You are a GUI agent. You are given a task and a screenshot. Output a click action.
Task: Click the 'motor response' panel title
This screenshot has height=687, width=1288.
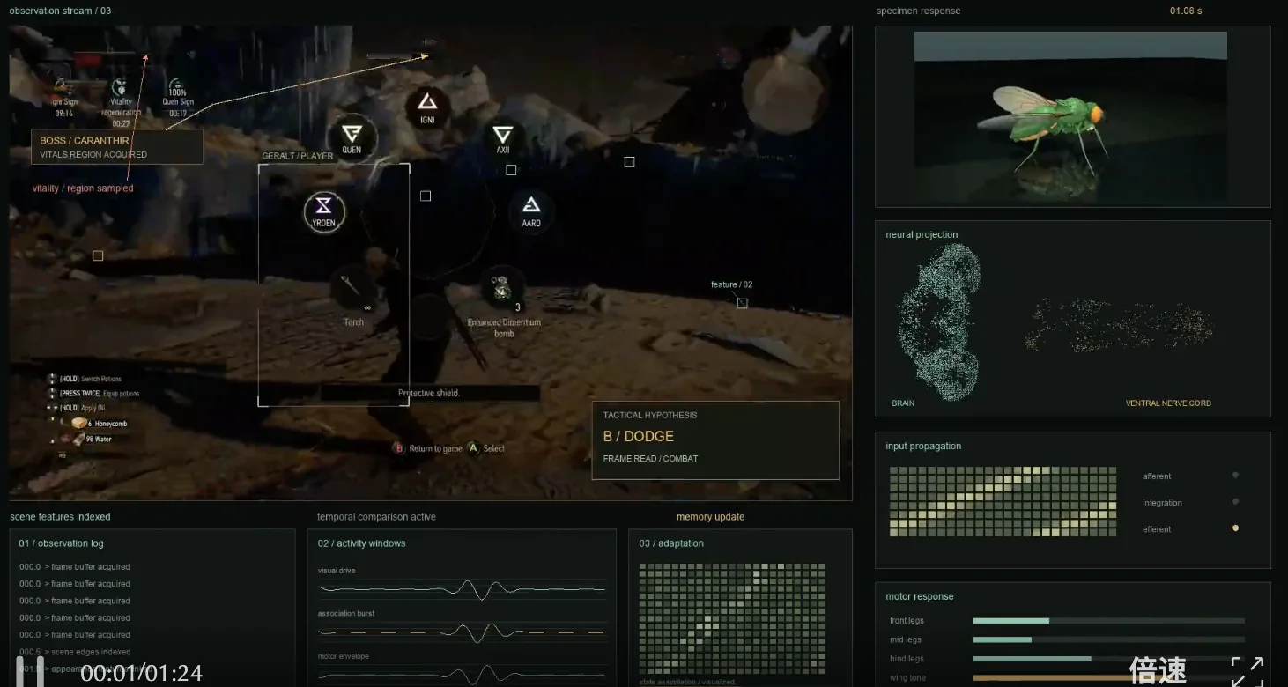(920, 596)
